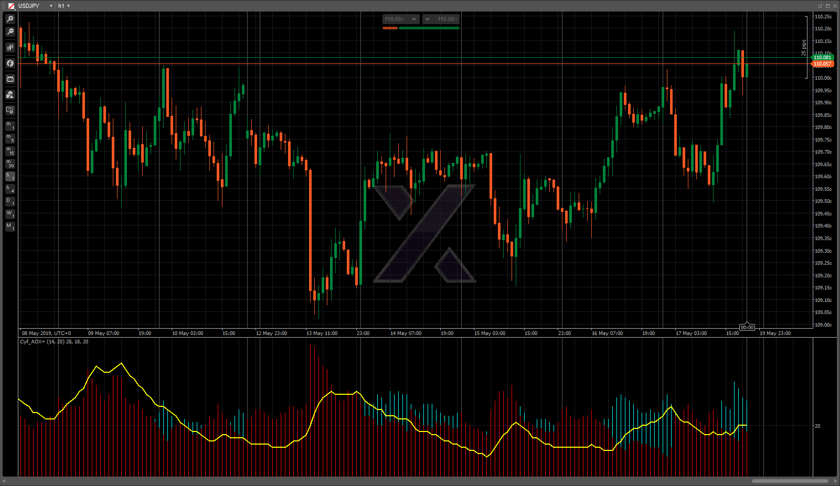The height and width of the screenshot is (486, 840).
Task: Open the chart settings gear icon
Action: click(x=10, y=110)
